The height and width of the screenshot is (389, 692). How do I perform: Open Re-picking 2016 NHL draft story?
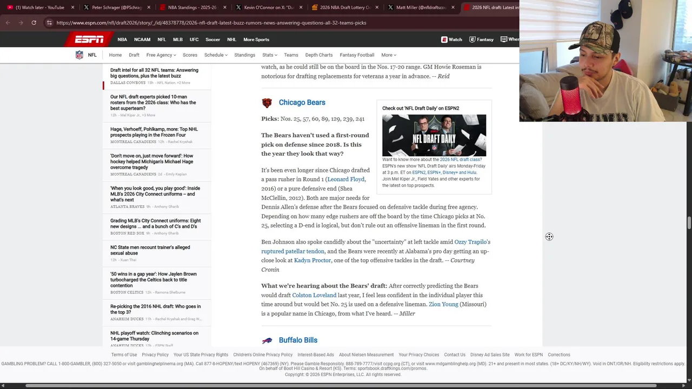[155, 309]
